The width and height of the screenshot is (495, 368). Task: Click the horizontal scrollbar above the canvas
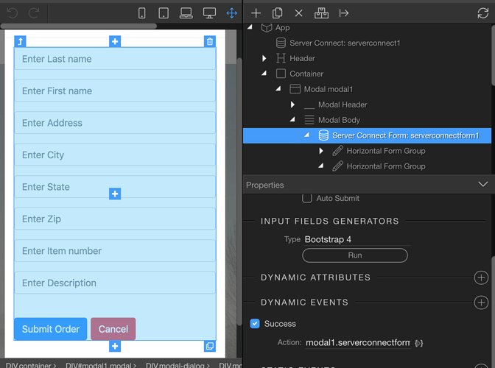(x=79, y=26)
